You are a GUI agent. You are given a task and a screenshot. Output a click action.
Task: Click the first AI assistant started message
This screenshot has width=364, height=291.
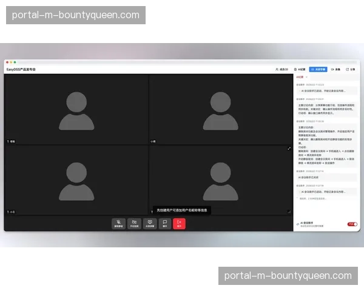326,90
